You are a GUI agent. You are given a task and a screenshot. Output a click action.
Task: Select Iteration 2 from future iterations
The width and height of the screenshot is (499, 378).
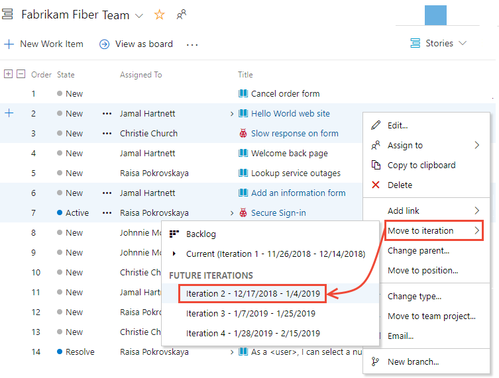pyautogui.click(x=252, y=293)
